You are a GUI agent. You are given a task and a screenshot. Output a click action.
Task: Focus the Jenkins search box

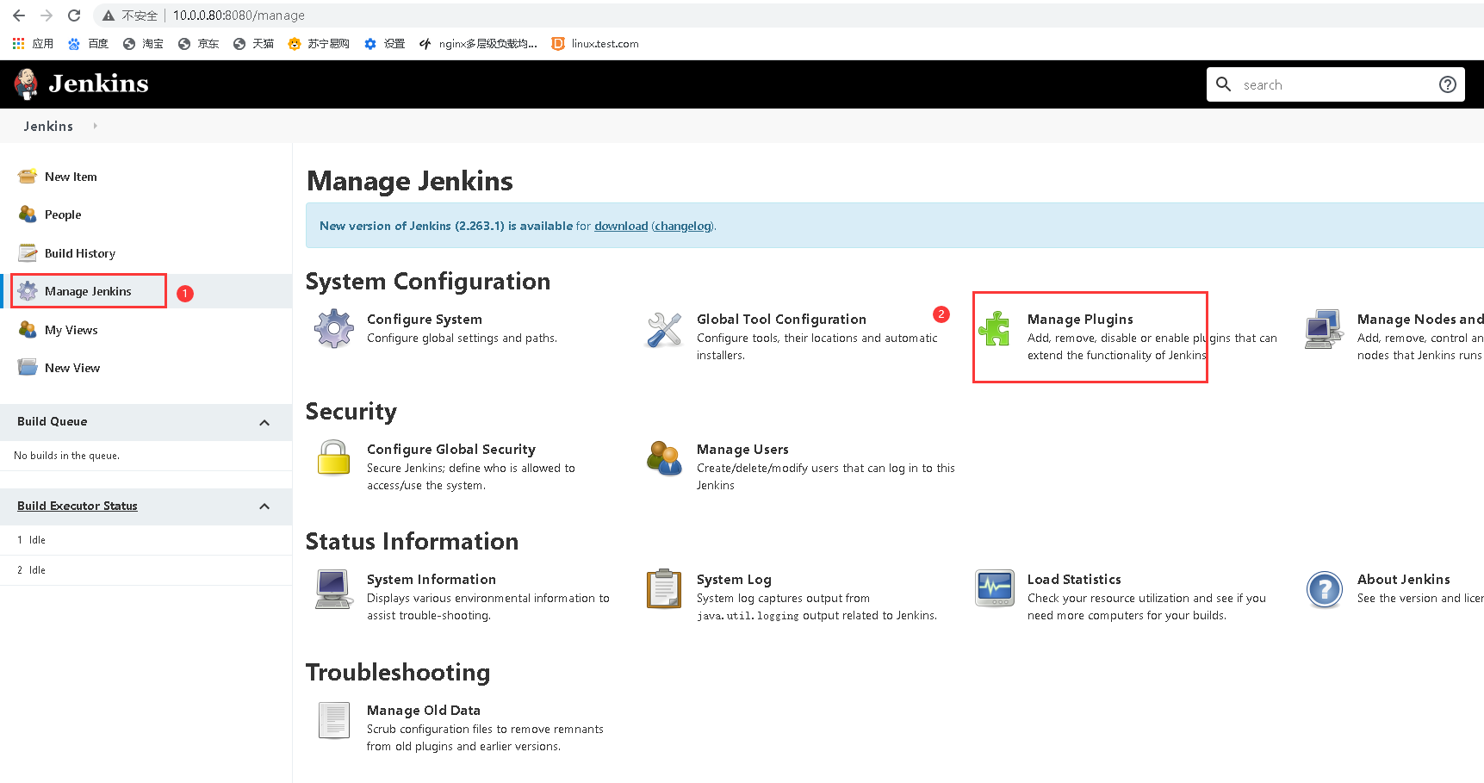click(x=1335, y=84)
